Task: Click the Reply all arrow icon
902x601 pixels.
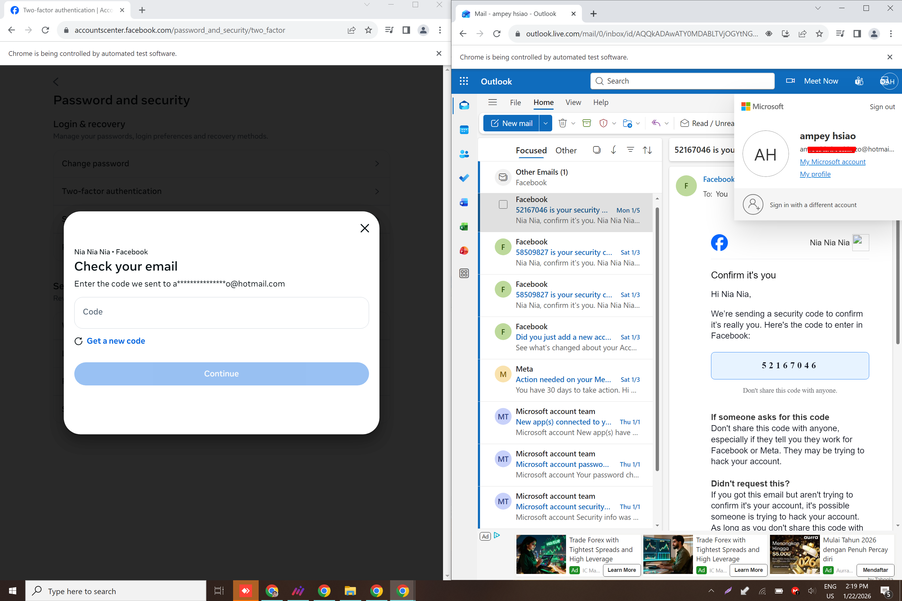Action: 656,123
